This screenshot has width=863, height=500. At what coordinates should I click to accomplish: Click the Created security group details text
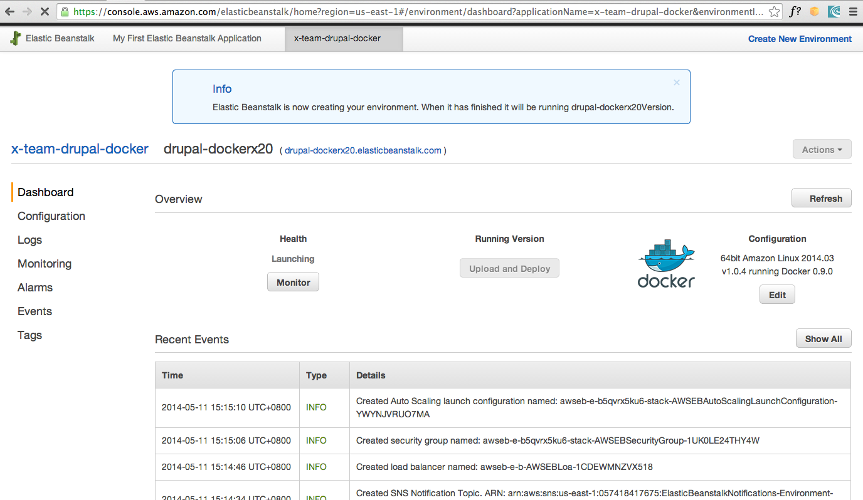click(x=558, y=440)
